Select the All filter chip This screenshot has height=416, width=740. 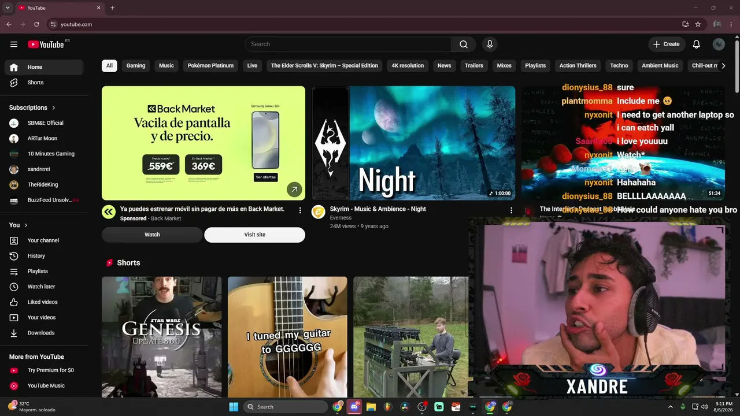[x=109, y=66]
